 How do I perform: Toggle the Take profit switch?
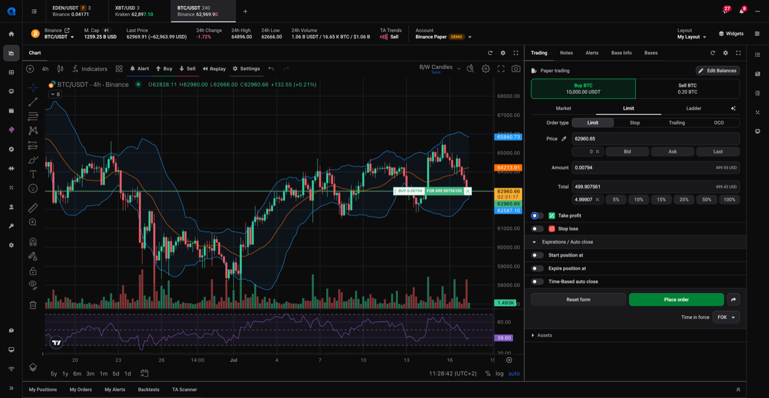coord(537,215)
